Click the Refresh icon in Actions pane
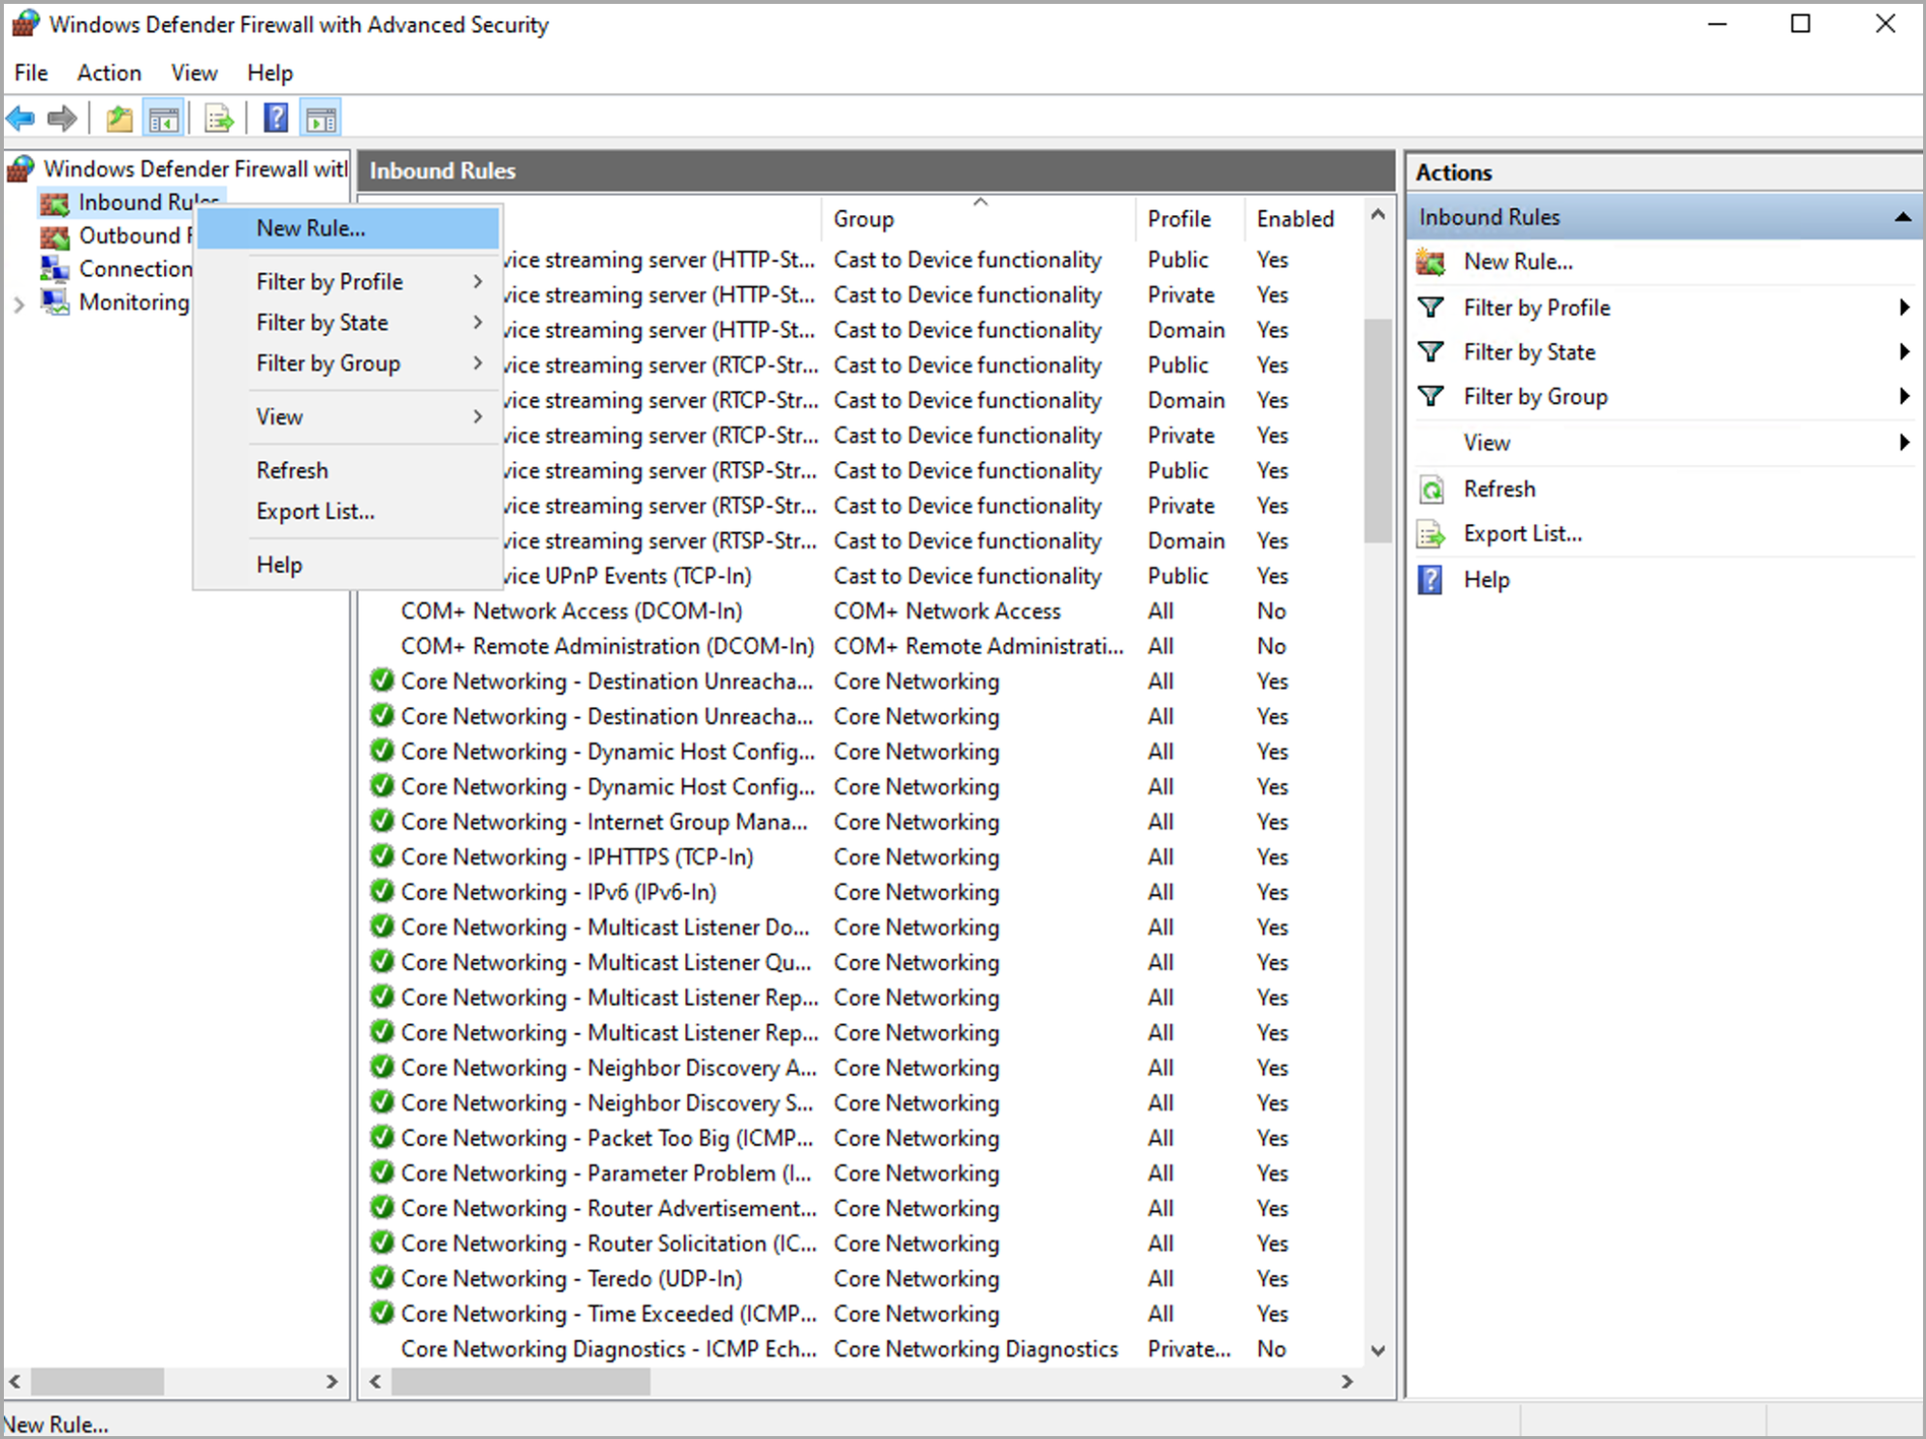This screenshot has height=1439, width=1926. [x=1432, y=489]
